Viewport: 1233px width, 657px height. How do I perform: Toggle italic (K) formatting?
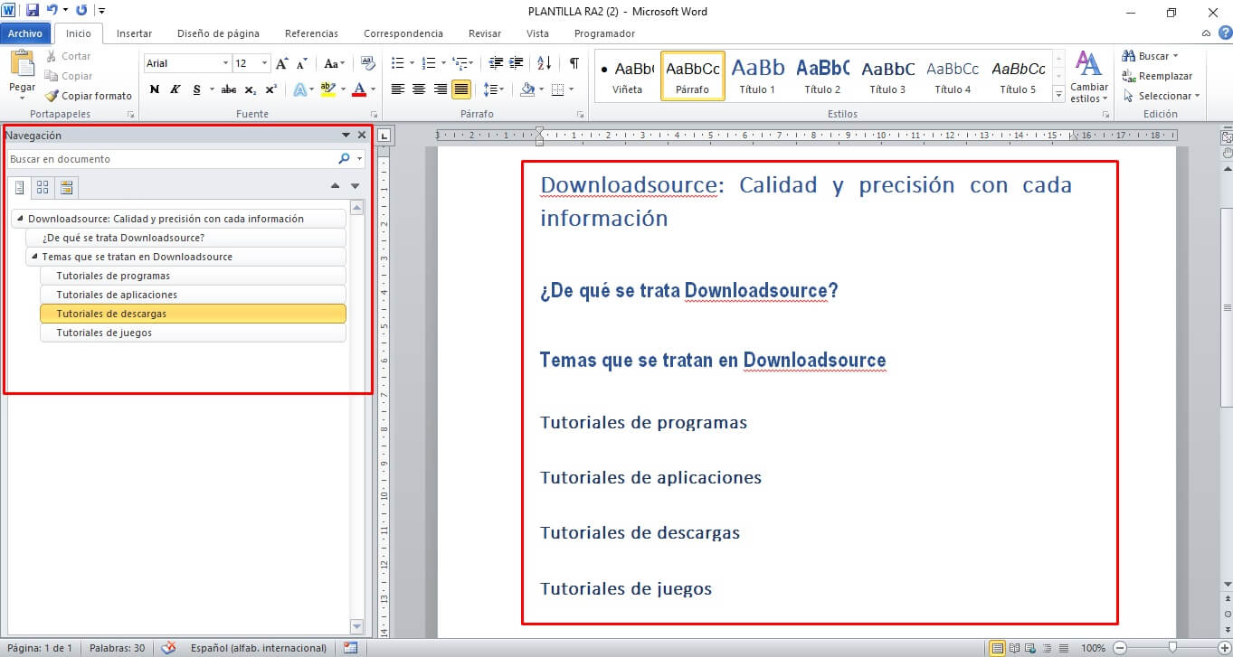175,89
